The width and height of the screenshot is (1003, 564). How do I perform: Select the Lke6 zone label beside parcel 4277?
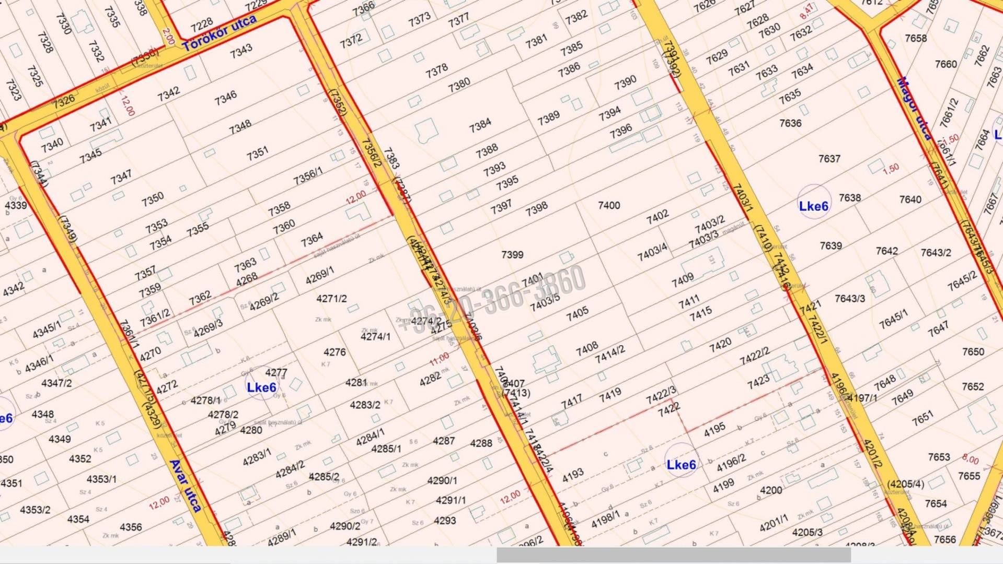[261, 387]
